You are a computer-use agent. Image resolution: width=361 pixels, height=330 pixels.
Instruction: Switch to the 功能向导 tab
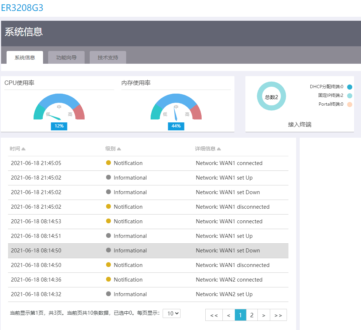pos(66,58)
